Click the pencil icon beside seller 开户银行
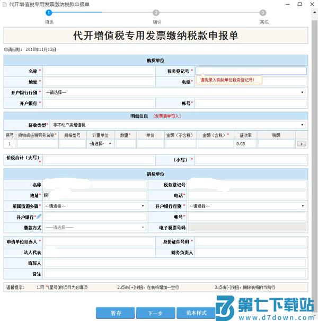 click(x=39, y=216)
